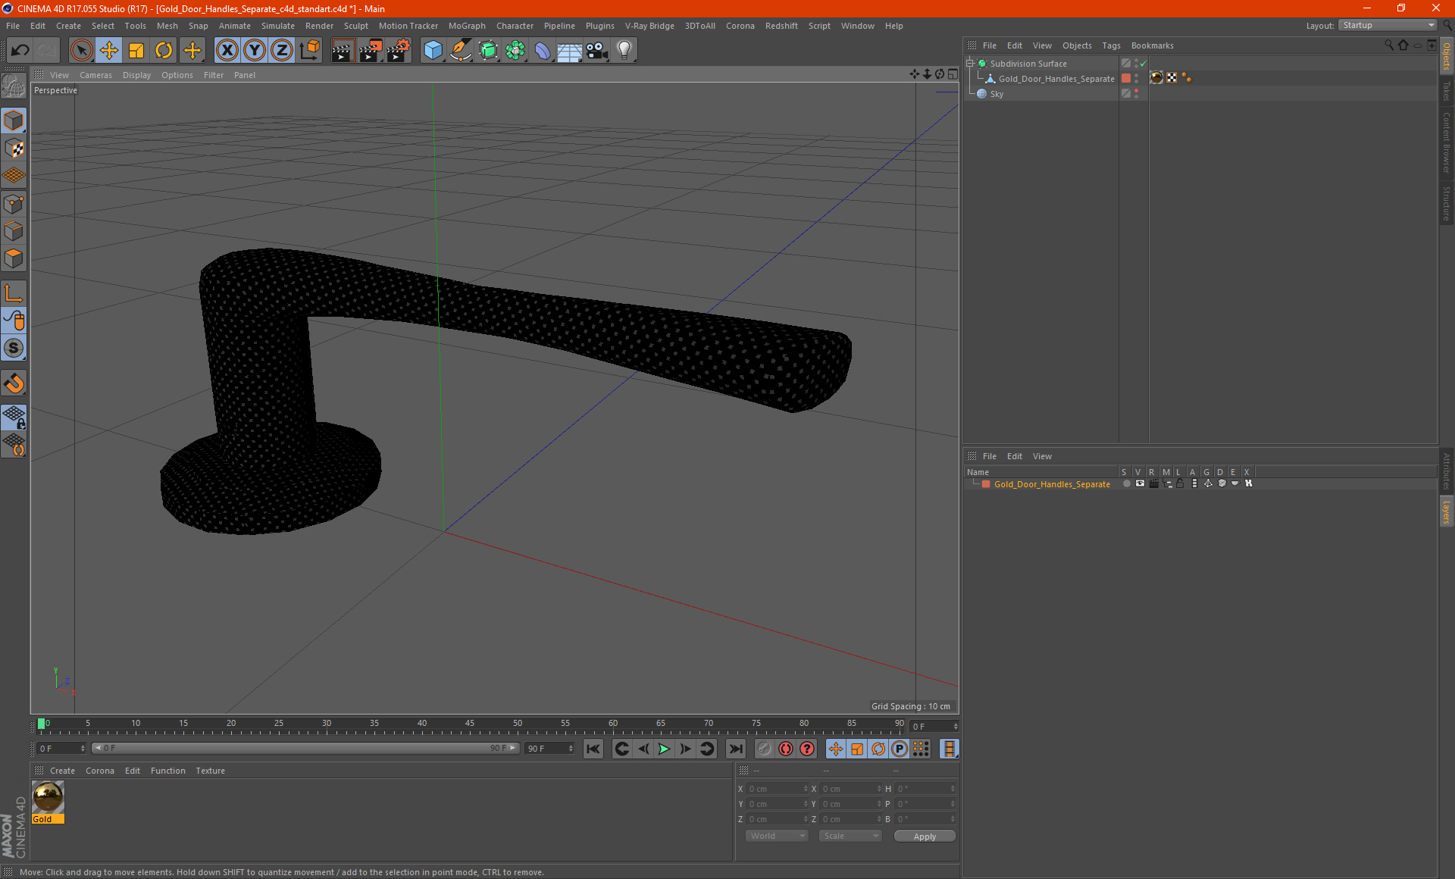Viewport: 1455px width, 879px height.
Task: Open viewport Cameras menu
Action: tap(95, 75)
